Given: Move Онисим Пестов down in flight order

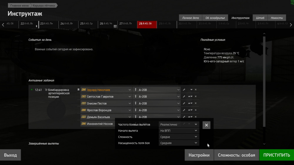Looking at the screenshot, I should (x=191, y=103).
